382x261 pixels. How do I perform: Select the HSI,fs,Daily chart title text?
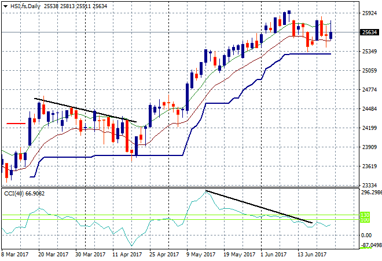(25, 6)
